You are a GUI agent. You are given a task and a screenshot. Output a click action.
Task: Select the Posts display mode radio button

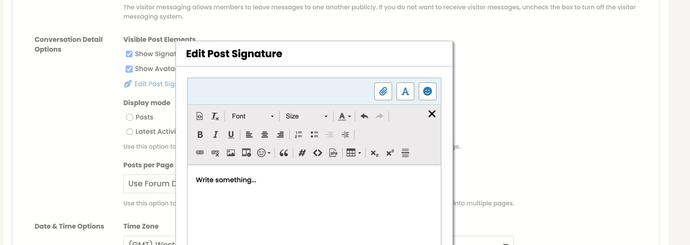click(x=130, y=118)
